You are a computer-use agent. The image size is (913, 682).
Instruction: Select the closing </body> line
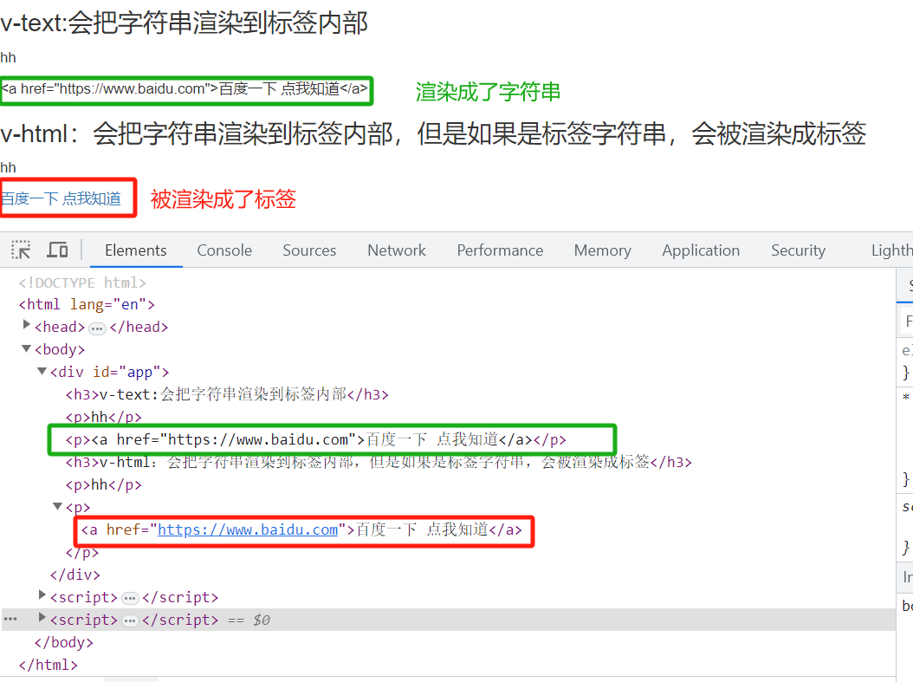[64, 642]
